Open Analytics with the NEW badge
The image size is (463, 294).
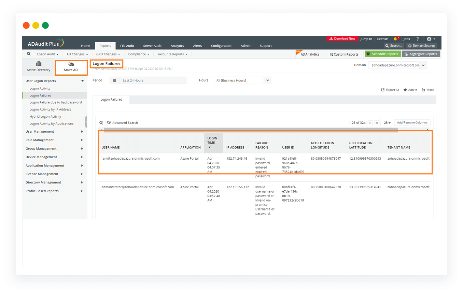click(310, 54)
